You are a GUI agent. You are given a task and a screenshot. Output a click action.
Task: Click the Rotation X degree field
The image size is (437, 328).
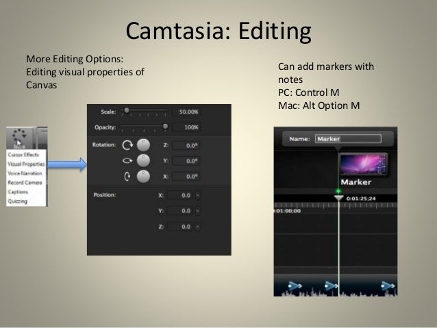186,177
